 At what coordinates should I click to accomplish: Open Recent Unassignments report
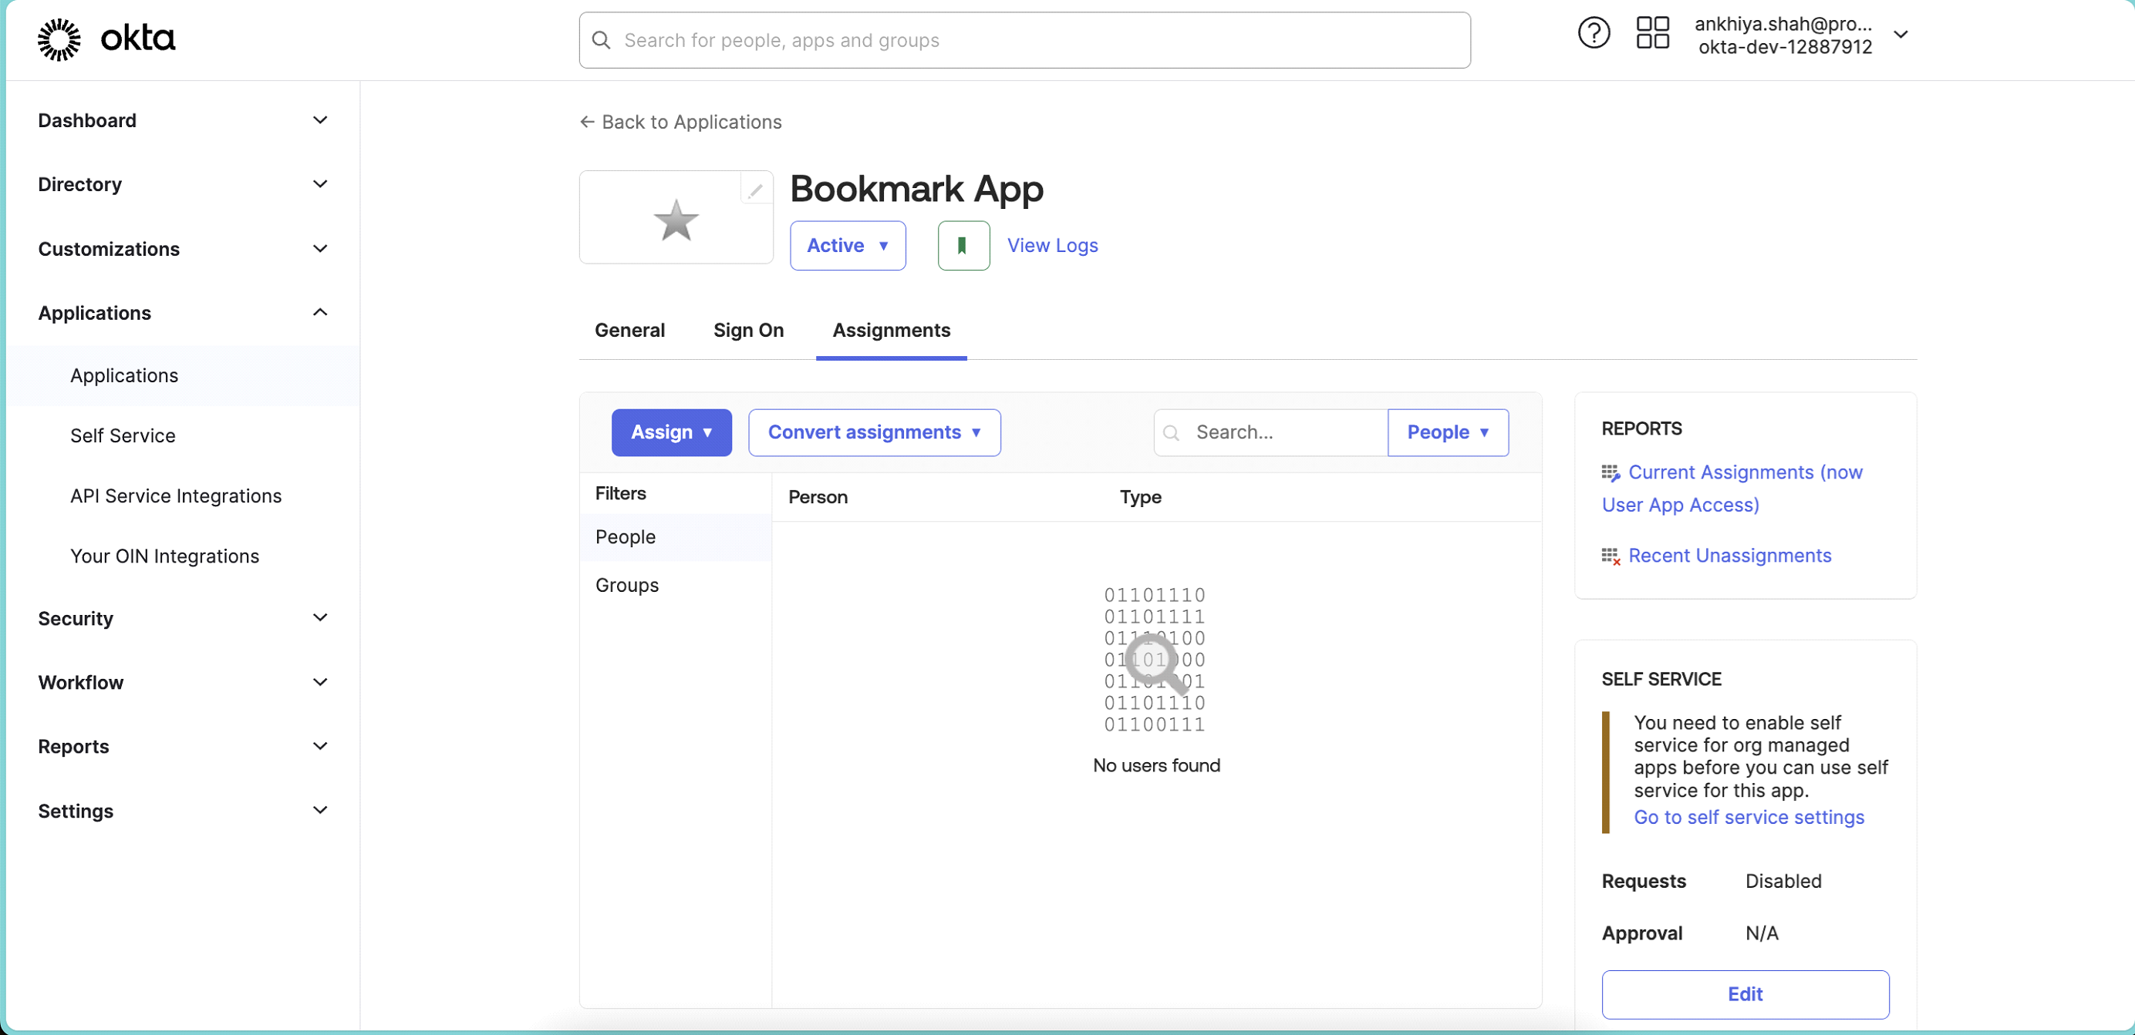1730,556
